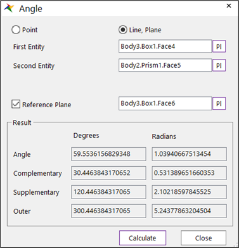The image size is (239, 248).
Task: Click the Supplementary row label
Action: click(36, 192)
